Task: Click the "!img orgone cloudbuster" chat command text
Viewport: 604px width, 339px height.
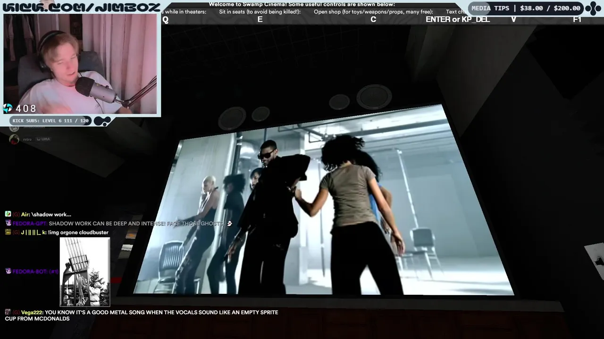Action: click(78, 232)
